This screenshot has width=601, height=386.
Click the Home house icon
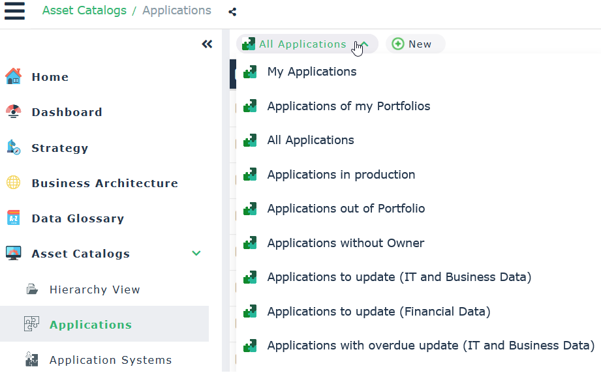13,77
